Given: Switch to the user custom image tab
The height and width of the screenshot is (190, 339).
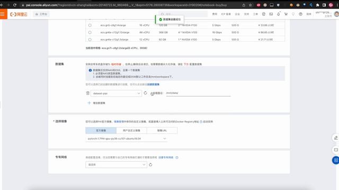Looking at the screenshot, I should (x=131, y=130).
